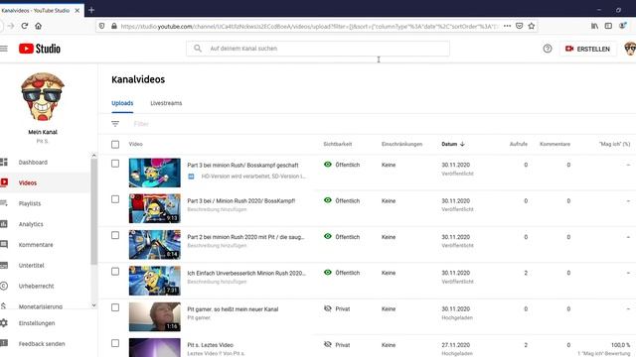Open a new browser tab with plus

[x=91, y=10]
